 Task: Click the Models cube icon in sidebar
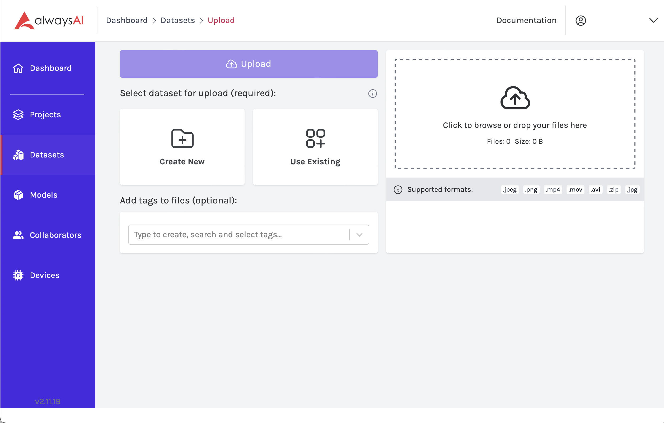18,195
